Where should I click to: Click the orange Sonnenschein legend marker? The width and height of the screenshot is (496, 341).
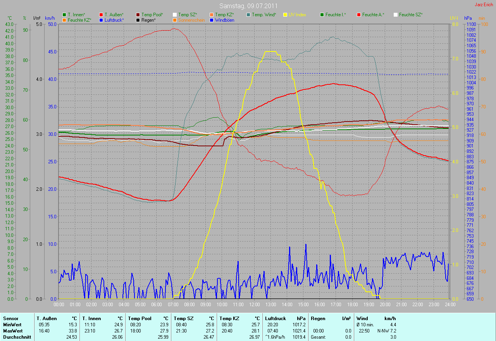pos(175,20)
